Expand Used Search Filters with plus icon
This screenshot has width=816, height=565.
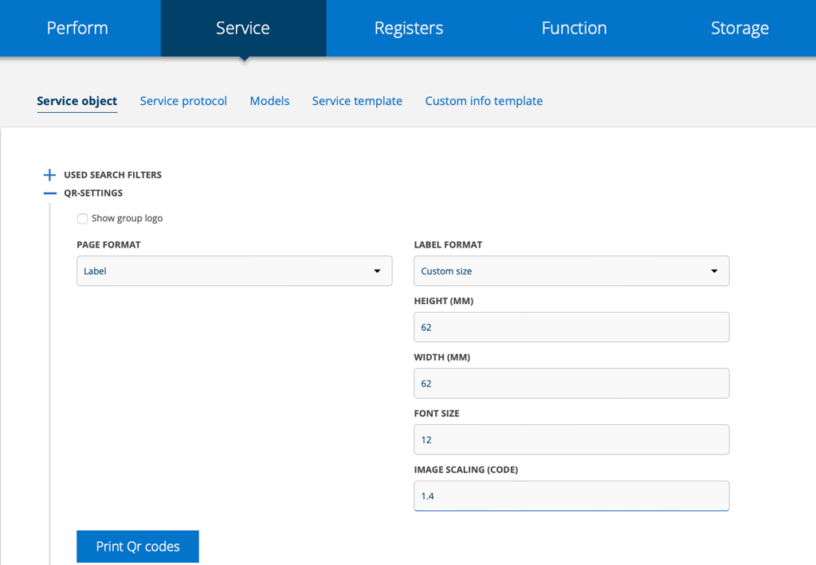(x=49, y=174)
